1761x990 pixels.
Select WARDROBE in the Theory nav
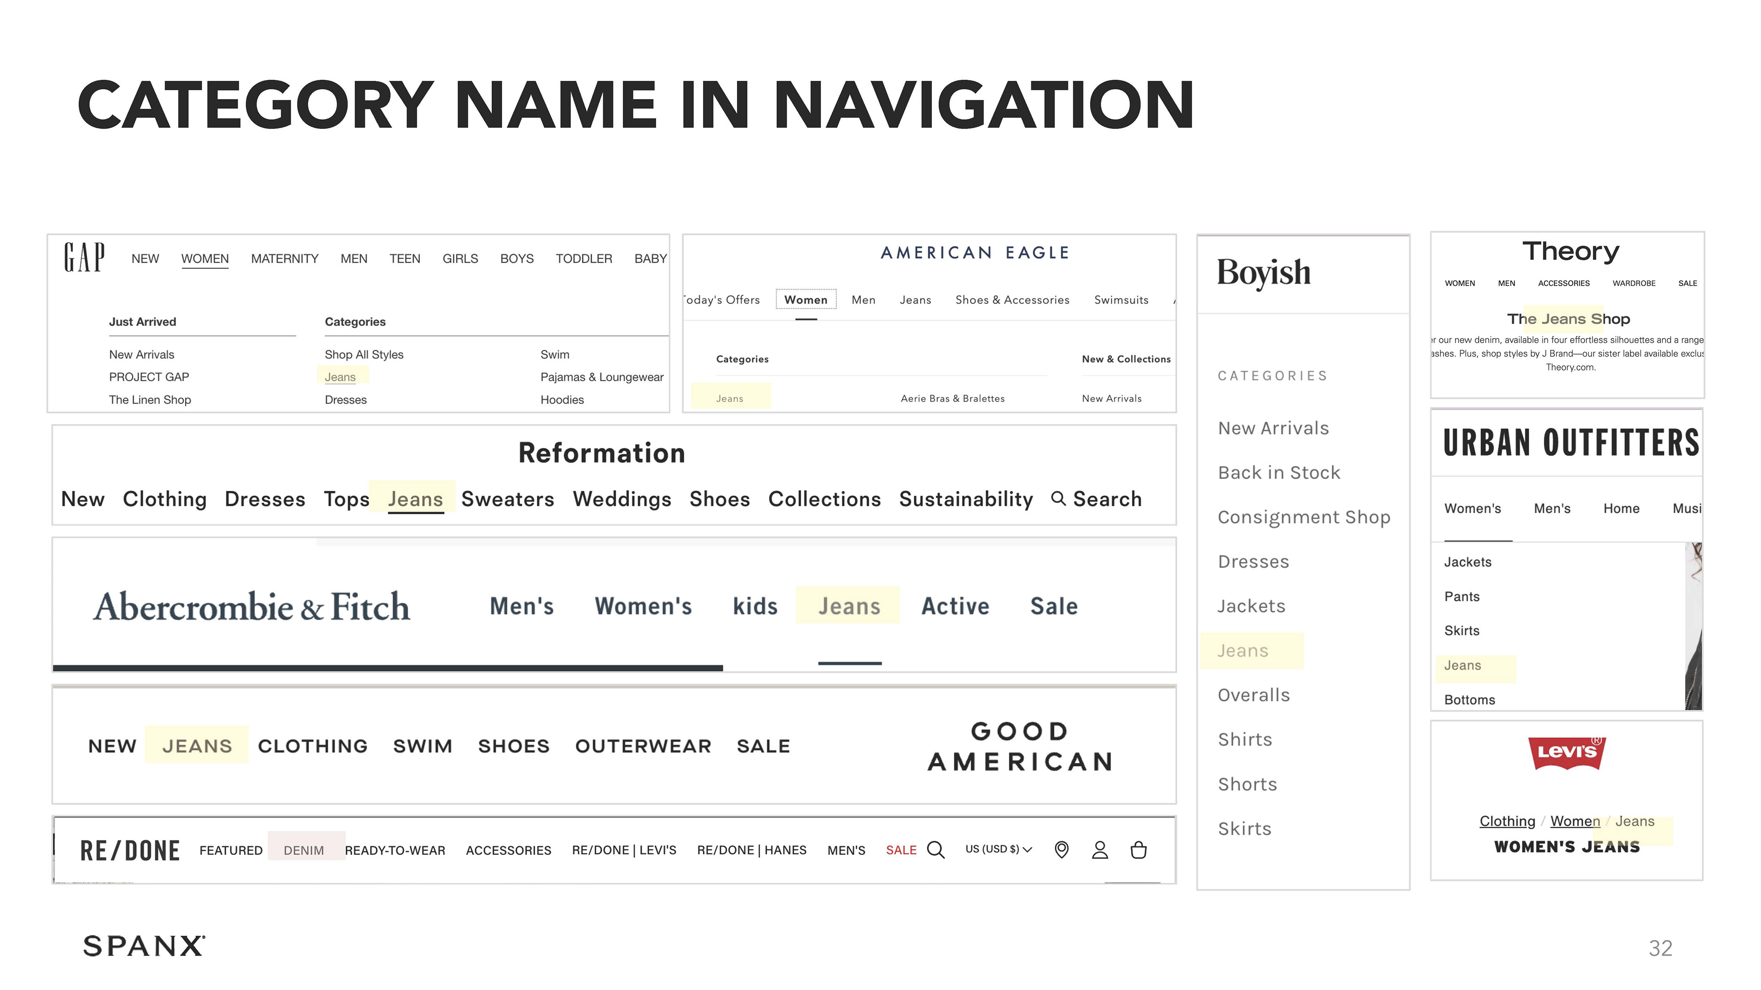1634,284
